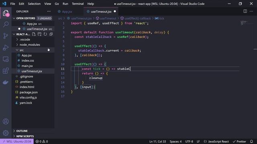Click the New Folder icon in explorer
Image resolution: width=257 pixels, height=144 pixels.
point(39,34)
